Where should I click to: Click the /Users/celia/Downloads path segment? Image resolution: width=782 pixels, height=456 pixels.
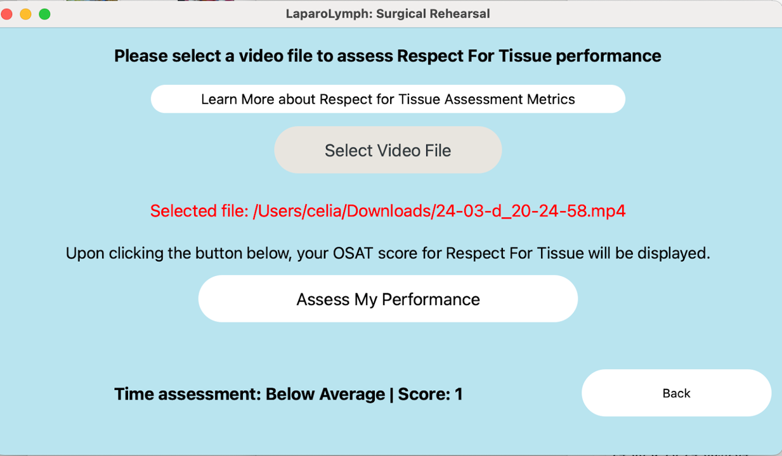coord(341,211)
